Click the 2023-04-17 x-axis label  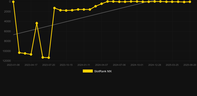pyautogui.click(x=31, y=65)
